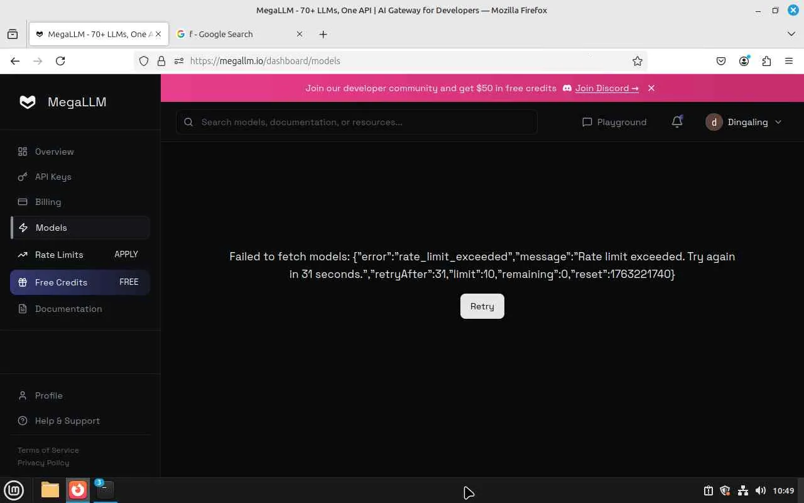Click the APPLY badge next to Rate Limits
The width and height of the screenshot is (804, 503).
126,255
